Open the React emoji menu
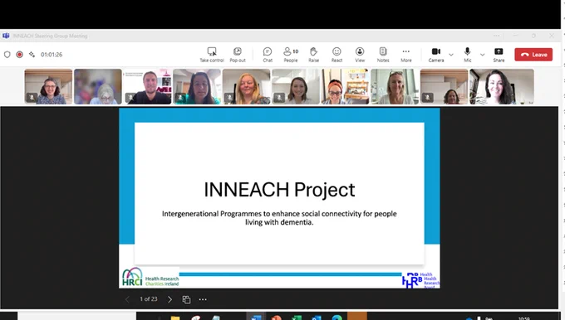Screen dimensions: 565x320 click(337, 55)
